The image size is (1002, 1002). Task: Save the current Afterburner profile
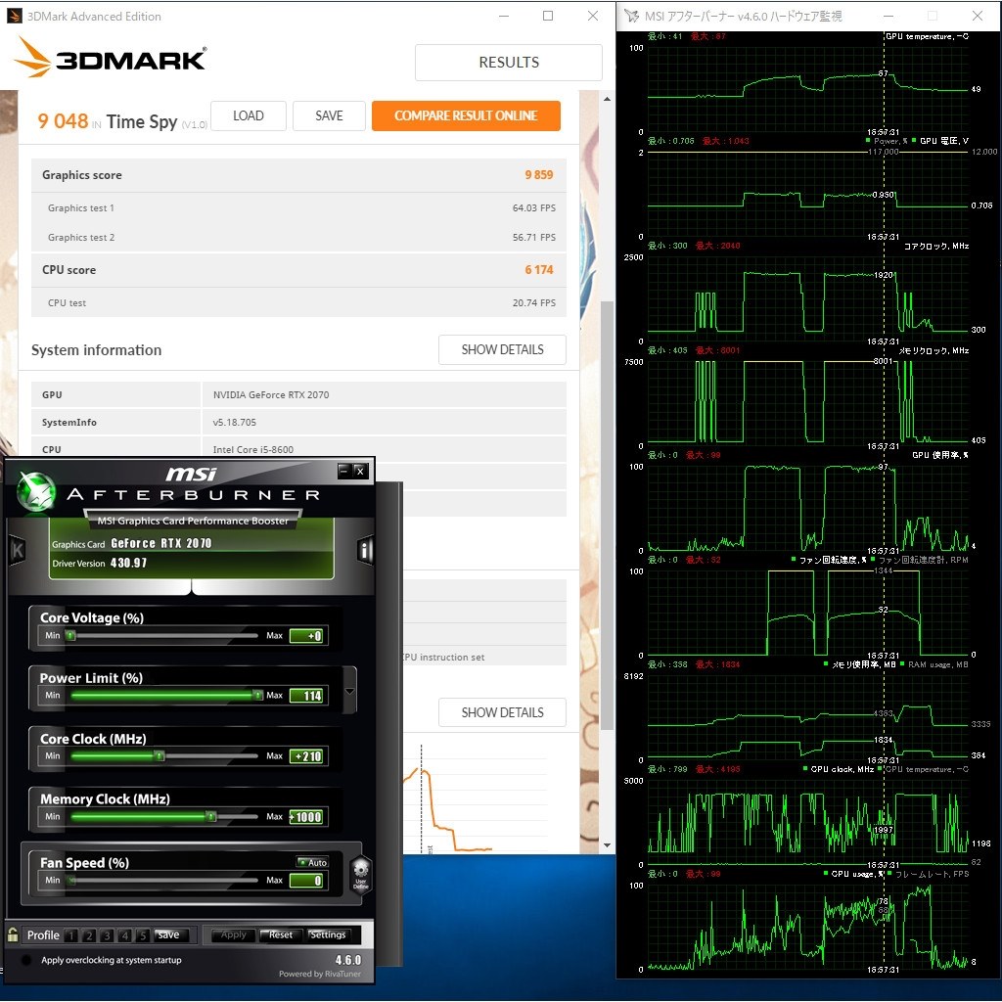click(168, 934)
